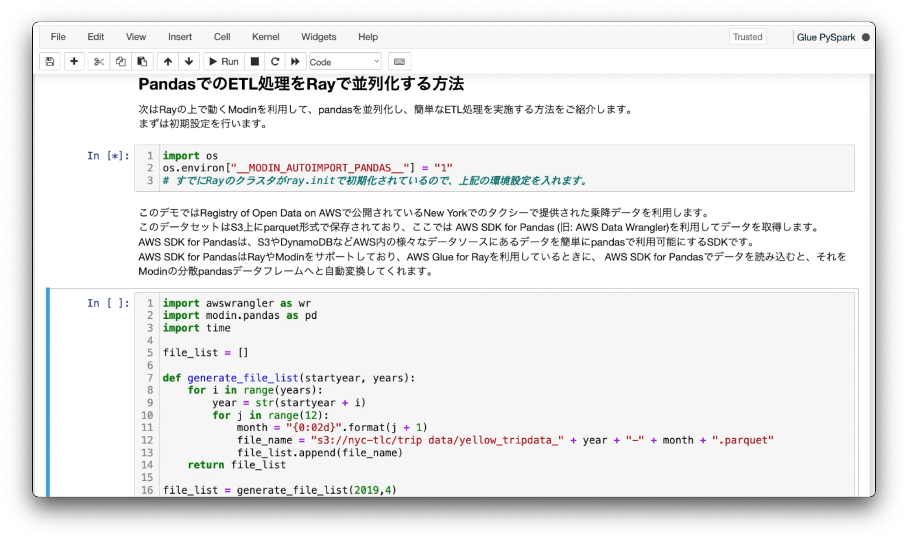Image resolution: width=908 pixels, height=540 pixels.
Task: Run the selected cell
Action: 223,61
